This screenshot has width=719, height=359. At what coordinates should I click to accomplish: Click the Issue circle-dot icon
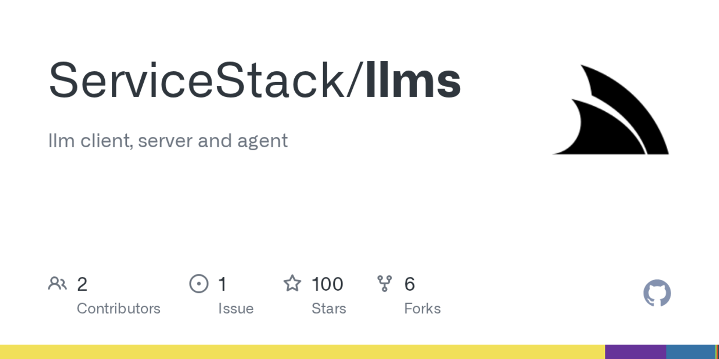pos(199,284)
